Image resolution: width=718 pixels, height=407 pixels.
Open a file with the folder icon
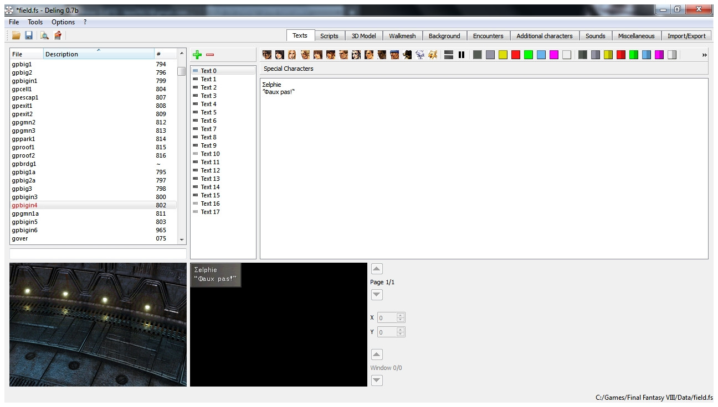pyautogui.click(x=16, y=35)
